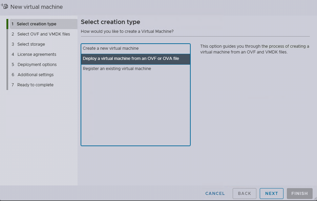Screen dimensions: 317x201
Task: Select Deploy a virtual machine from OVF or OVA
Action: (x=131, y=59)
